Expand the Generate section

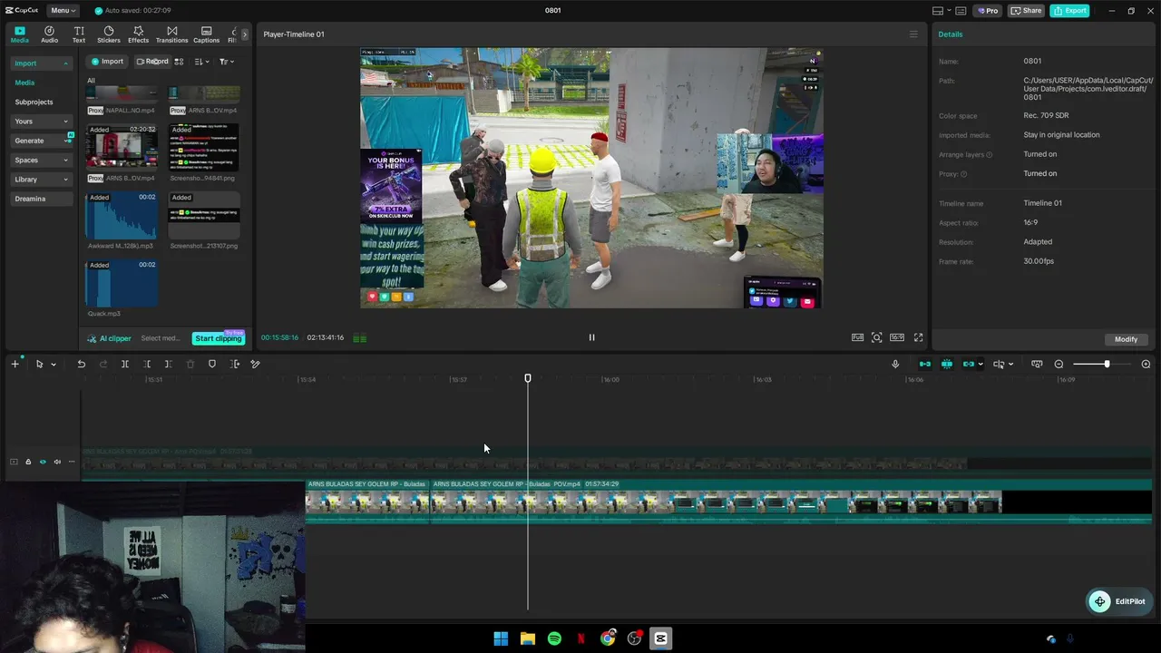(x=42, y=141)
